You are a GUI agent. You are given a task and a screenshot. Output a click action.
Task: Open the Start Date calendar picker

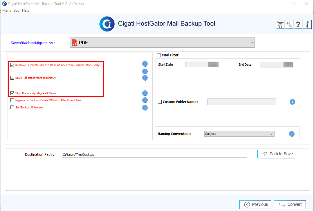(214, 65)
